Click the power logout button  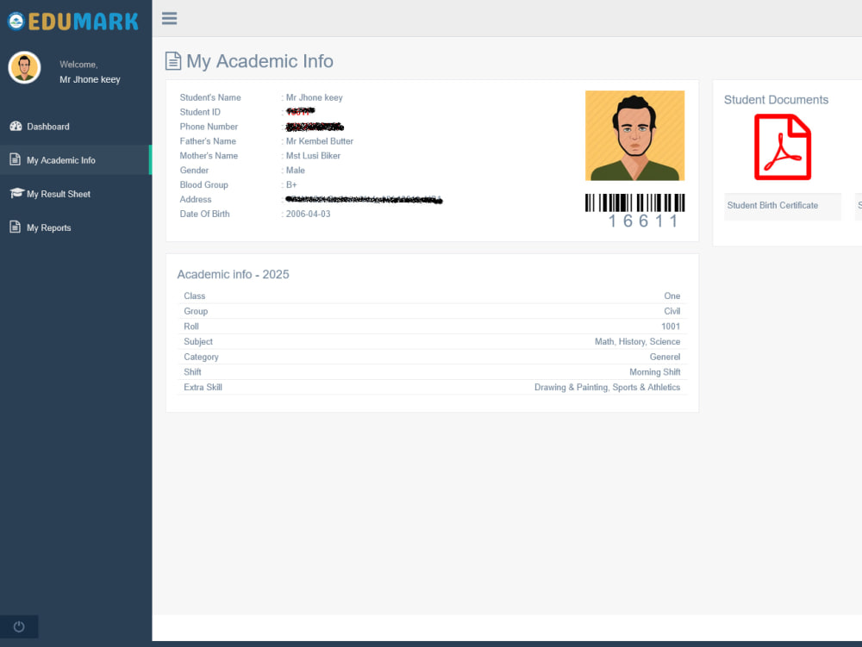pyautogui.click(x=19, y=626)
